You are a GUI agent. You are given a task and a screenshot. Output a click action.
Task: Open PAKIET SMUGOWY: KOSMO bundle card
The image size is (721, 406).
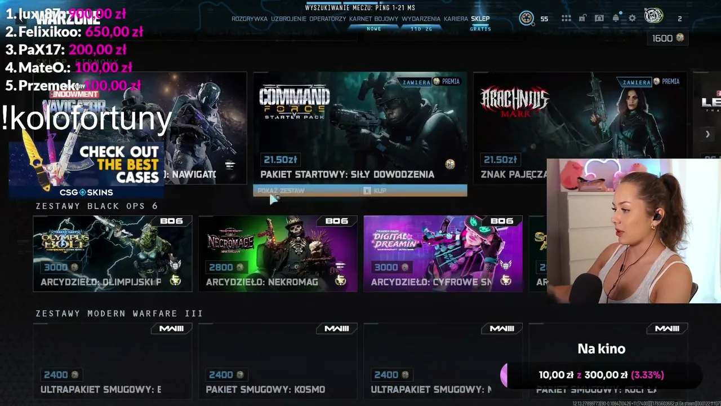pyautogui.click(x=278, y=361)
